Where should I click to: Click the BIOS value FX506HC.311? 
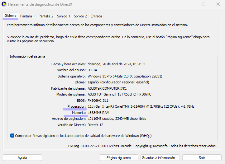[x=98, y=101]
